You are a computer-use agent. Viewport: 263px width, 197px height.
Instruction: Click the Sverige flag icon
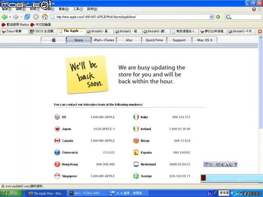[x=136, y=176]
